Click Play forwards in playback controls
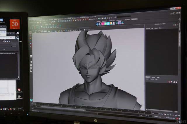This screenshot has width=187, height=124. pyautogui.click(x=170, y=115)
